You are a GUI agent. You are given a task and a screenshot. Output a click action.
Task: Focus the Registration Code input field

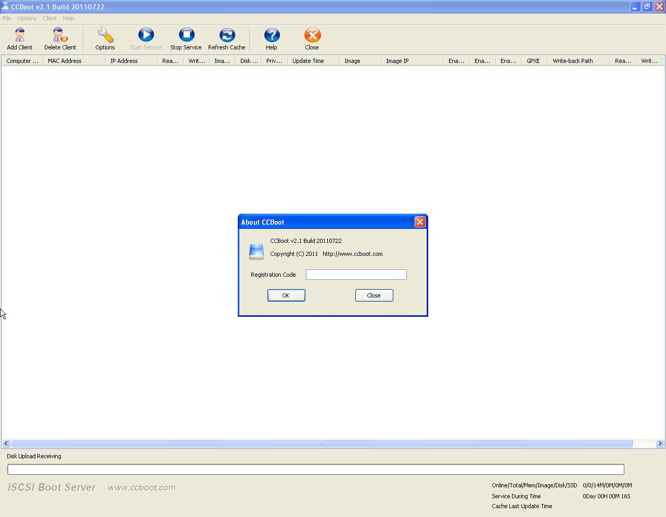(x=356, y=275)
